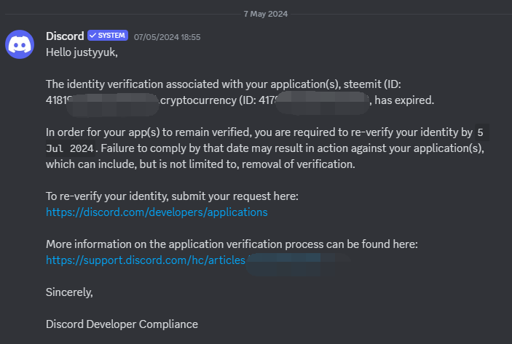Click the 'Sincerely,' closing line

pyautogui.click(x=70, y=292)
